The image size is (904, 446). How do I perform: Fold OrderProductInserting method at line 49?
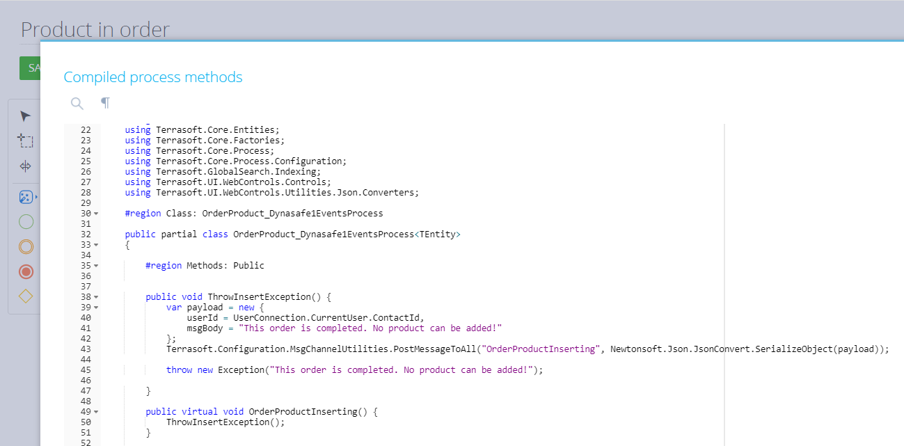(x=96, y=412)
